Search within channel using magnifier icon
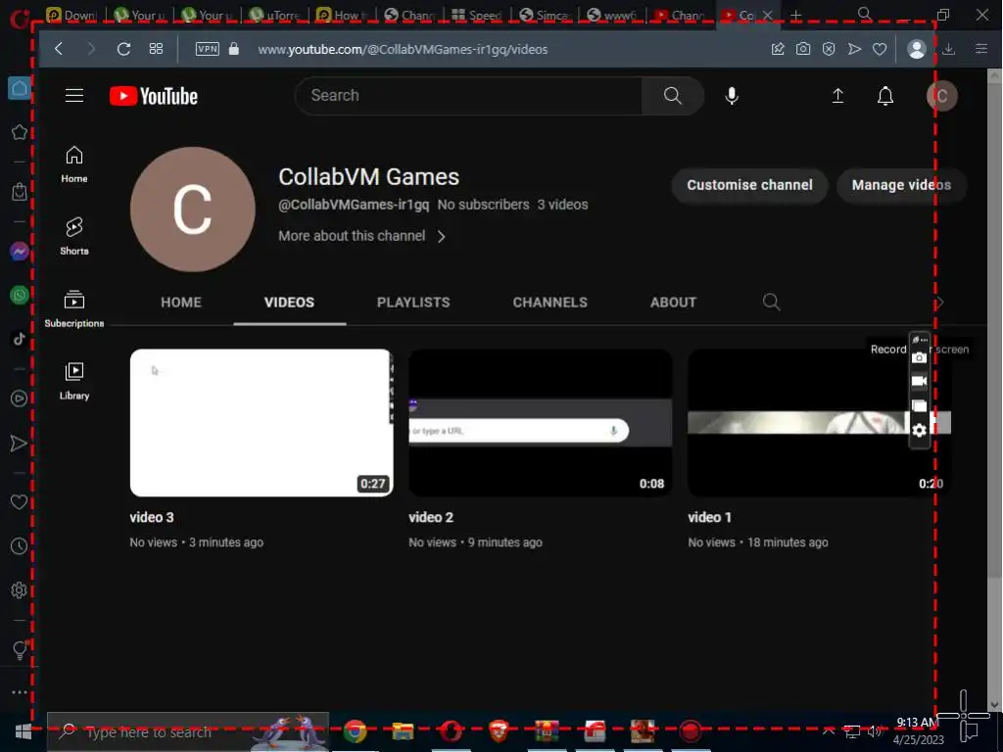1003x752 pixels. coord(772,302)
